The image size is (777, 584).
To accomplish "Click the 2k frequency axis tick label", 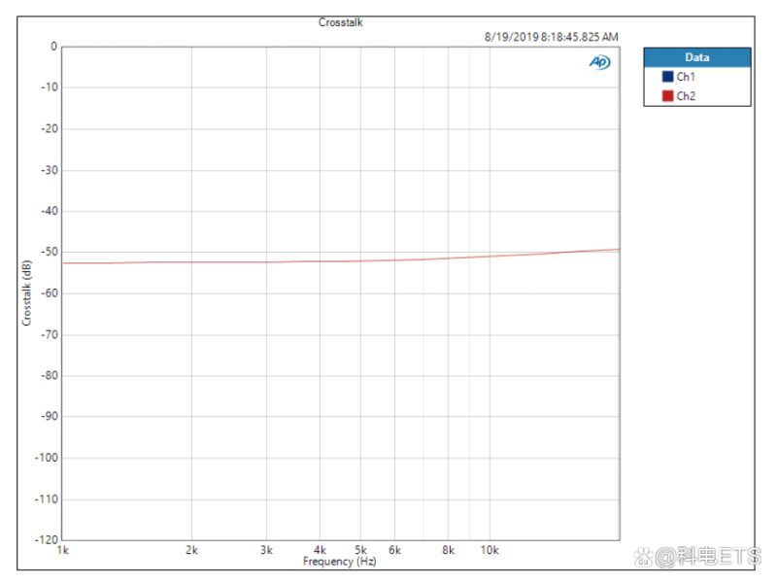I will coord(192,551).
